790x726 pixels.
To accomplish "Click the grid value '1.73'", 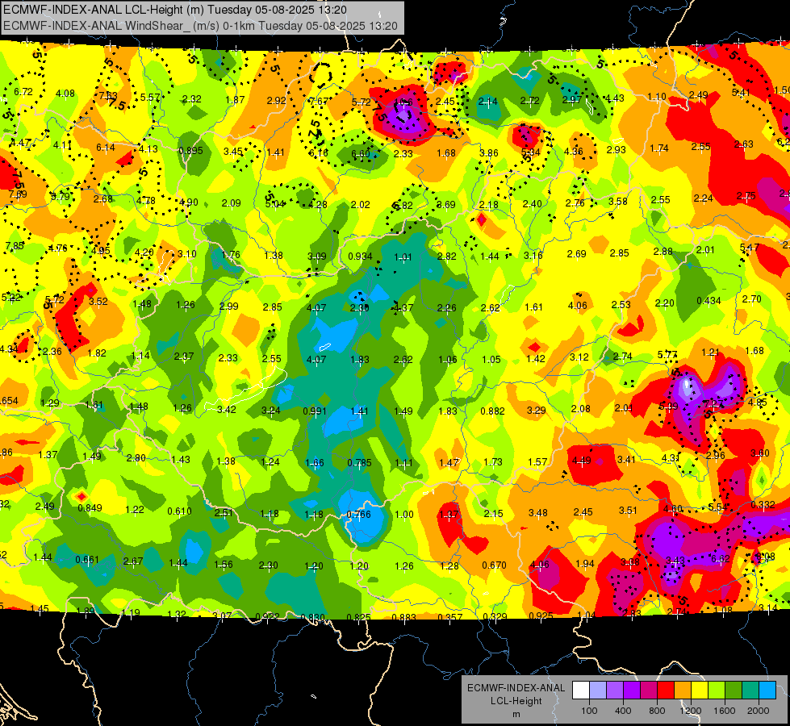I will coord(493,462).
